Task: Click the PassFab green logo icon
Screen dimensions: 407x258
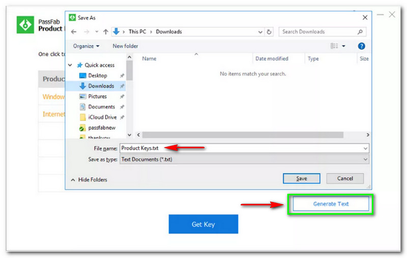Action: click(x=25, y=24)
